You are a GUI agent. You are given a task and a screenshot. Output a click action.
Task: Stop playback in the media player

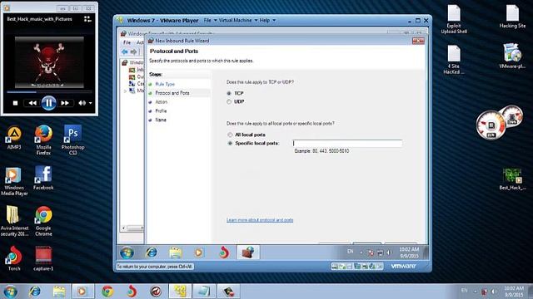point(15,103)
